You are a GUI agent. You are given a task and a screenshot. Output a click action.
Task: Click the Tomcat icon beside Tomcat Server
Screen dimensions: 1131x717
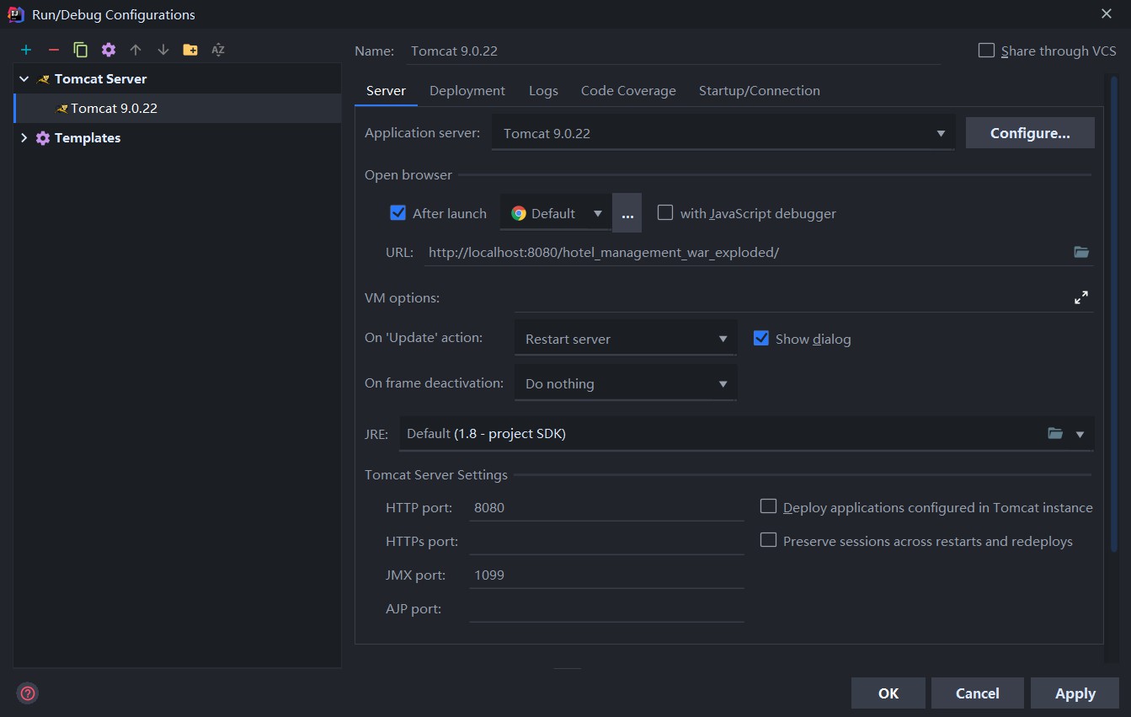[45, 79]
